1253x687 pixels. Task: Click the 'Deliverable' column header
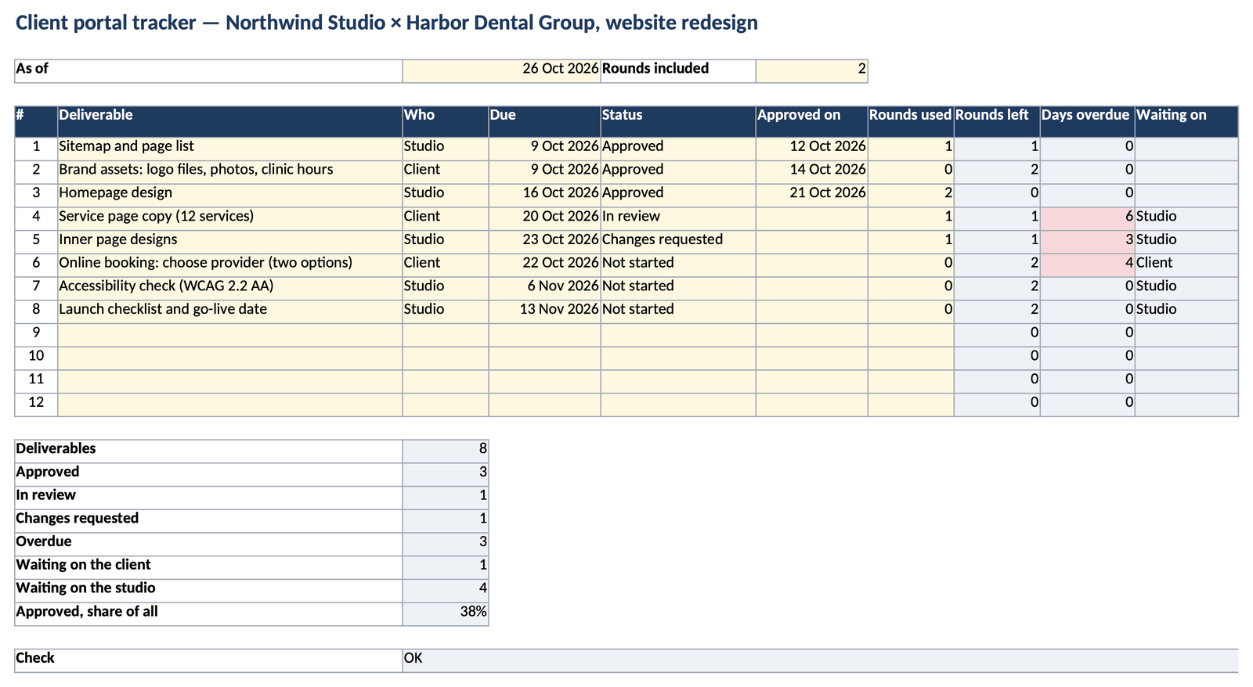pyautogui.click(x=230, y=122)
